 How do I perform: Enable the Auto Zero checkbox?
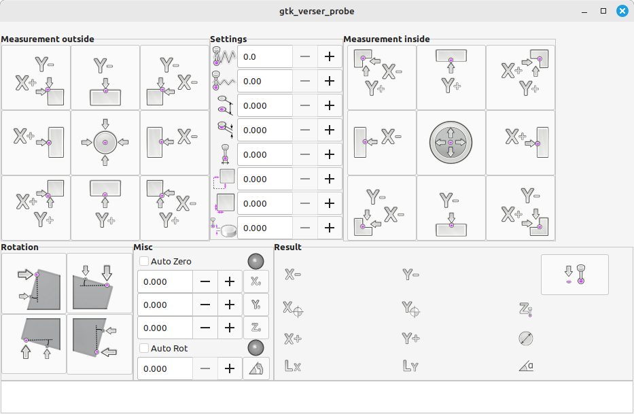pyautogui.click(x=144, y=261)
